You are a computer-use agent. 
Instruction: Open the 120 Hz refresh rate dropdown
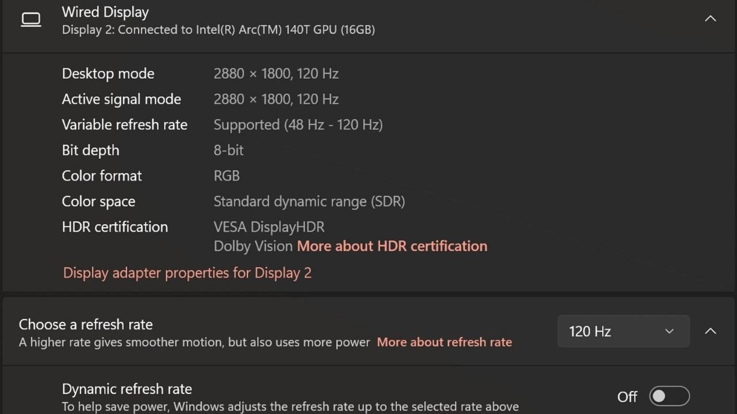623,331
